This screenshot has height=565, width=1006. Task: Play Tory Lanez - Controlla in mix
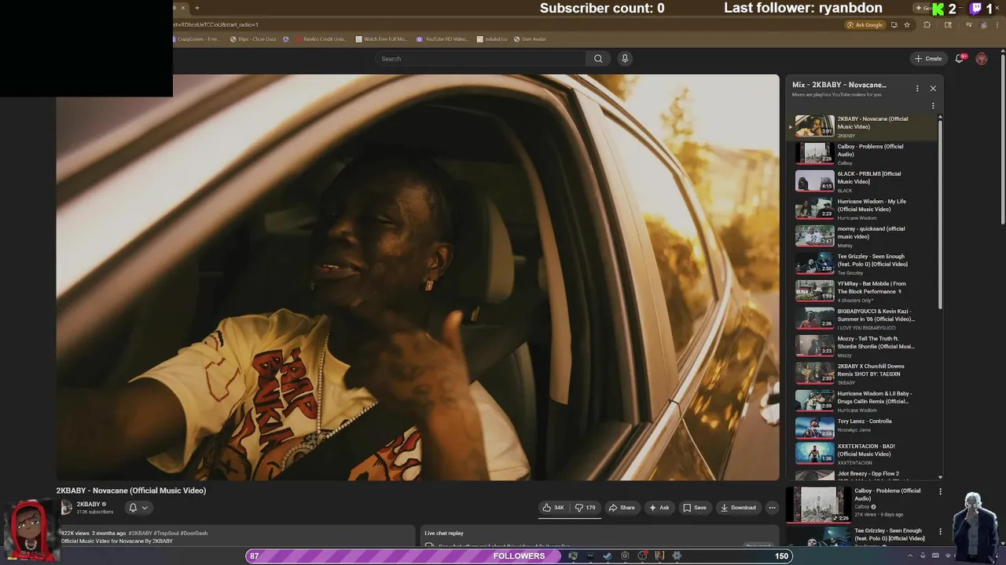pos(863,428)
